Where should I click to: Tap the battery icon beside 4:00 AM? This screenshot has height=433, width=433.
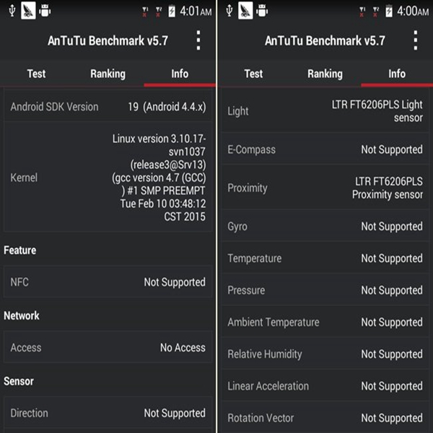pos(388,11)
